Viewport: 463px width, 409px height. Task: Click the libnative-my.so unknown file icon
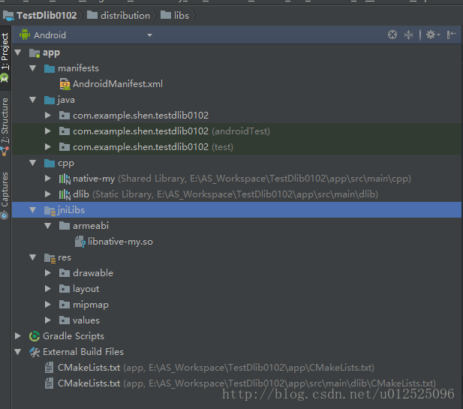tap(80, 242)
